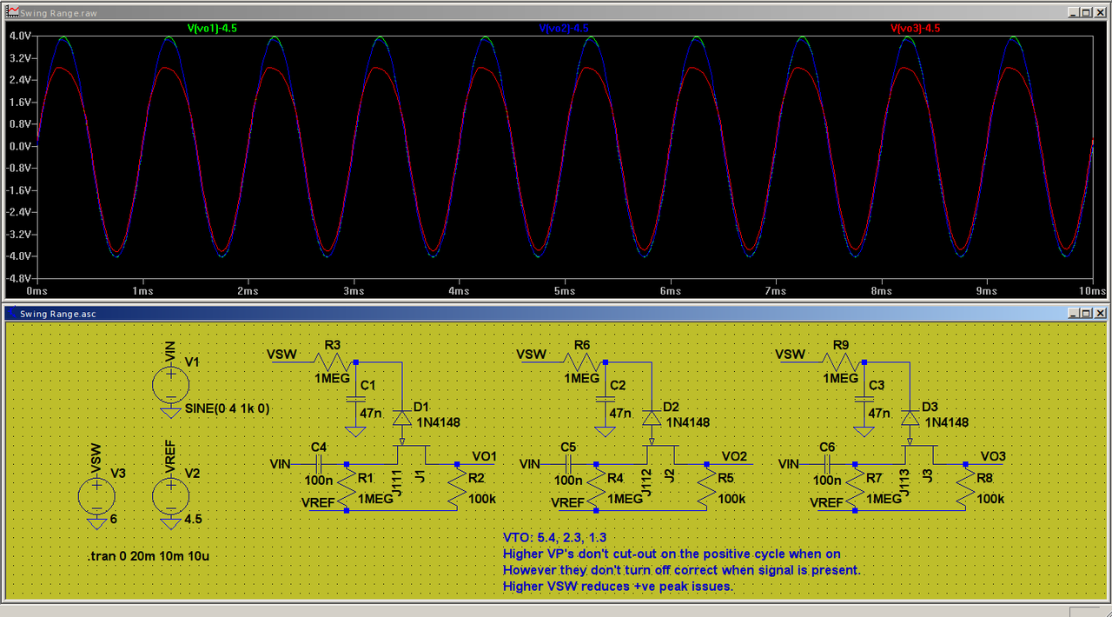Select capacitor C2 symbol

pos(604,401)
